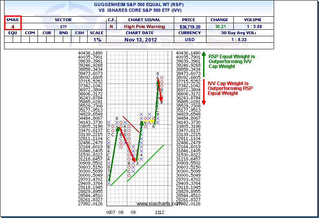
Task: Open the 1% scale value
Action: pyautogui.click(x=97, y=40)
